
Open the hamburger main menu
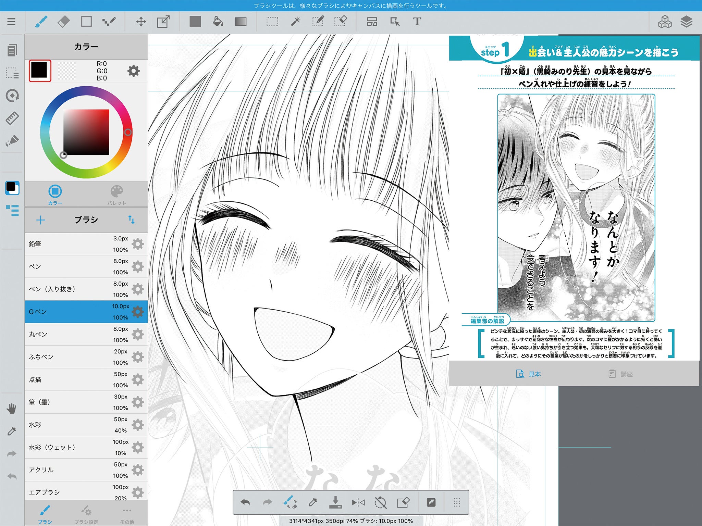pyautogui.click(x=11, y=22)
